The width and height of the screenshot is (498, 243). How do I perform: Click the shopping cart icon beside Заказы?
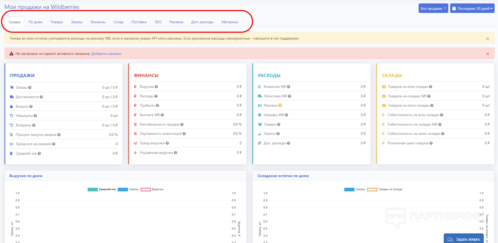pyautogui.click(x=12, y=87)
